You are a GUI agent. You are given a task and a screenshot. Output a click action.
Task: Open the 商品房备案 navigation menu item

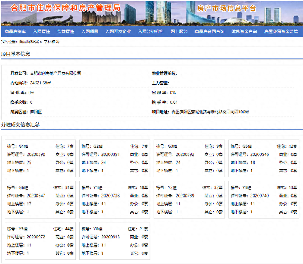15,31
